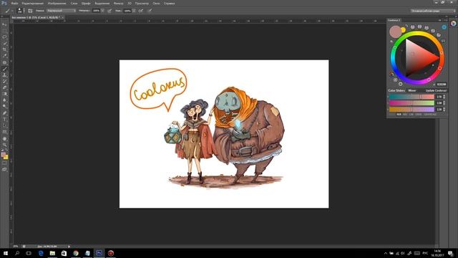The image size is (458, 258).
Task: Click the third orange-to-purple color slider
Action: (411, 109)
